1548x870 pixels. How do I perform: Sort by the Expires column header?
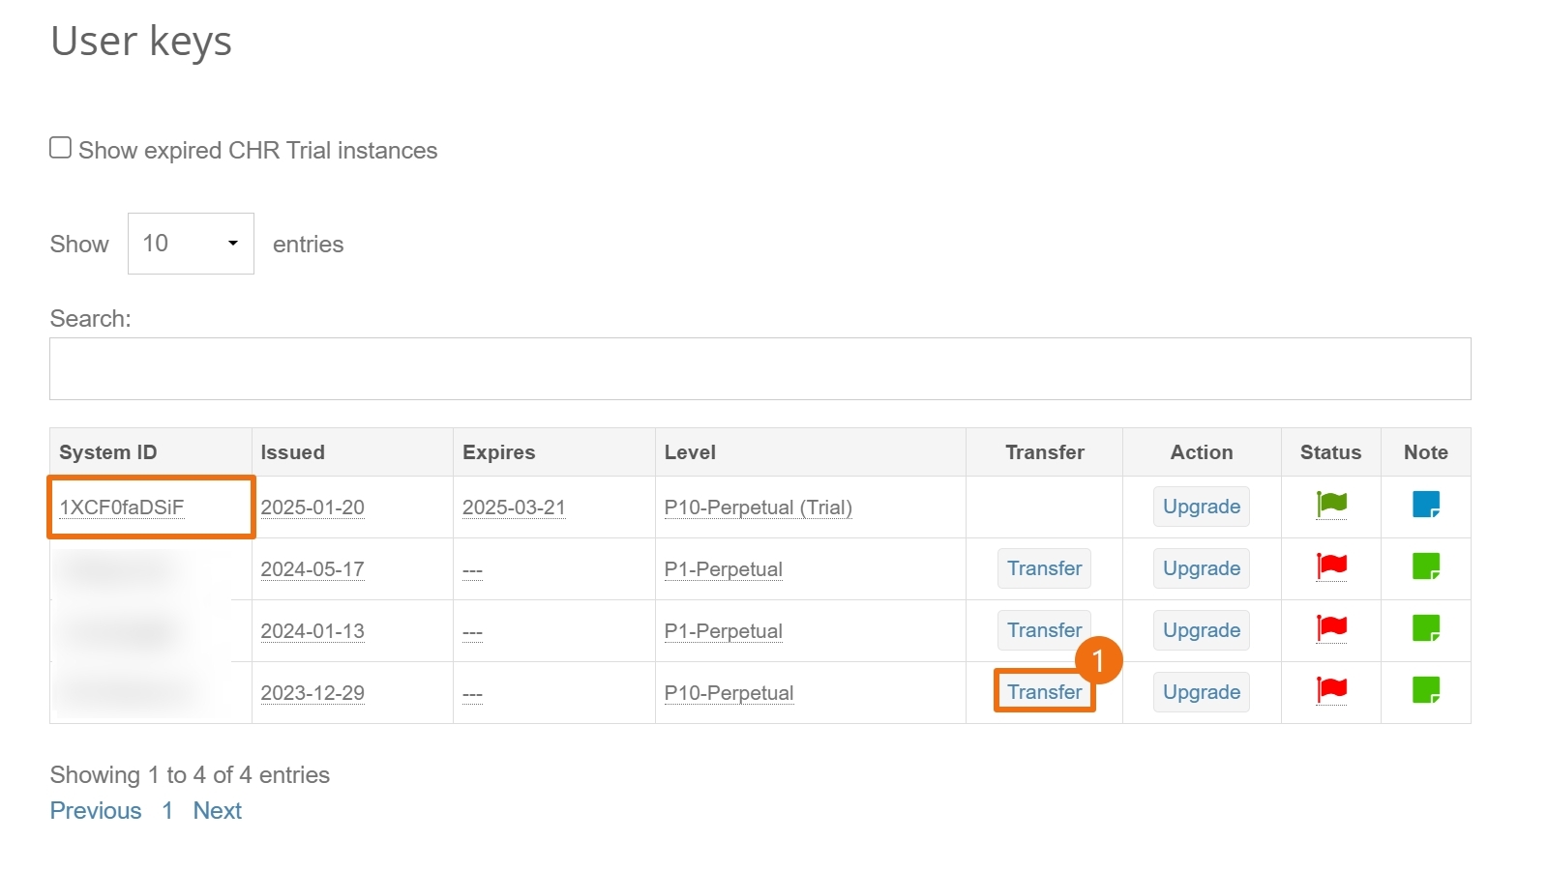pyautogui.click(x=498, y=452)
